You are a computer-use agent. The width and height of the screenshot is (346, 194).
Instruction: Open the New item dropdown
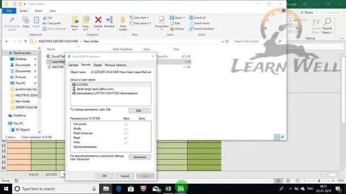click(139, 18)
